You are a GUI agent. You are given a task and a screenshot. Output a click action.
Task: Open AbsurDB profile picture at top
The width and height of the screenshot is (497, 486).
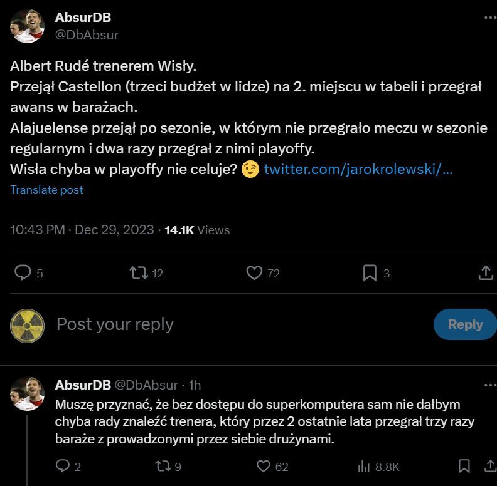click(x=28, y=26)
